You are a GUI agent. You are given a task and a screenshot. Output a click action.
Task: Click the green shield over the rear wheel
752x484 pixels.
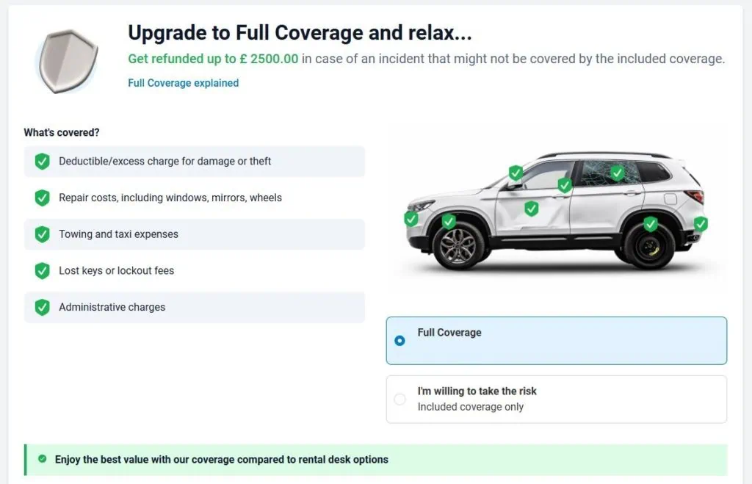[651, 223]
